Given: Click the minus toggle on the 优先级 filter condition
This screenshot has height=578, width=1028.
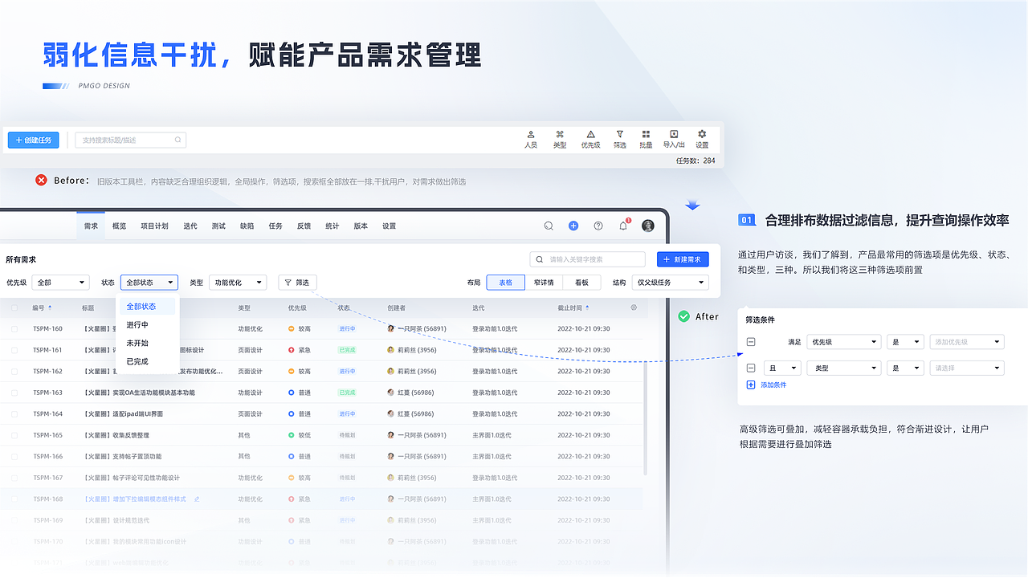Looking at the screenshot, I should pyautogui.click(x=749, y=341).
